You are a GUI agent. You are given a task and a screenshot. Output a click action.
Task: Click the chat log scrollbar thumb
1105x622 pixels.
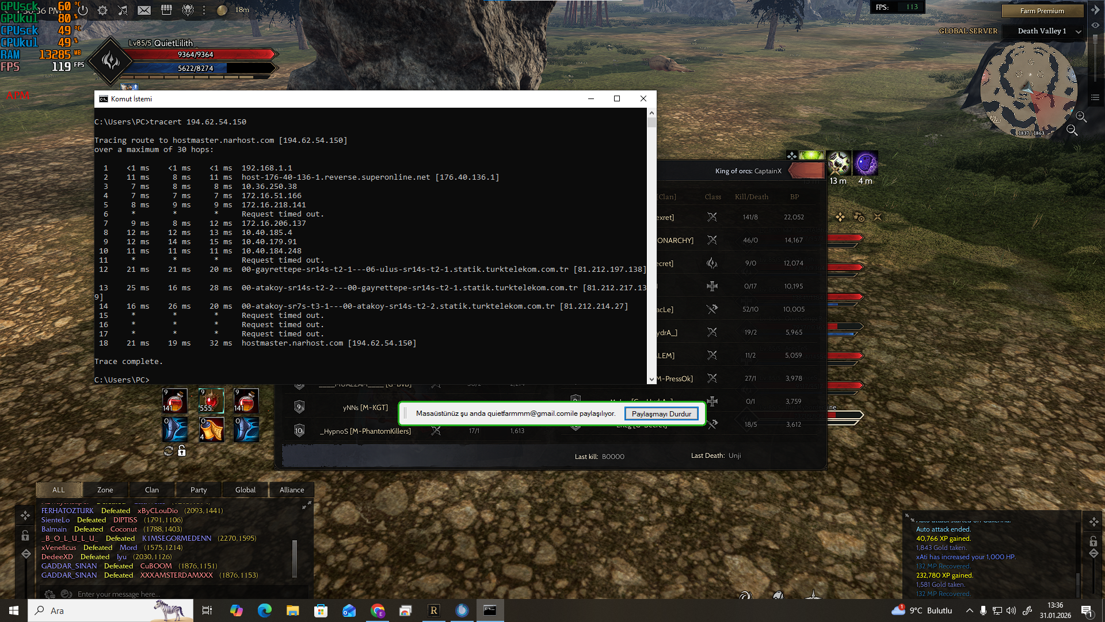tap(295, 558)
